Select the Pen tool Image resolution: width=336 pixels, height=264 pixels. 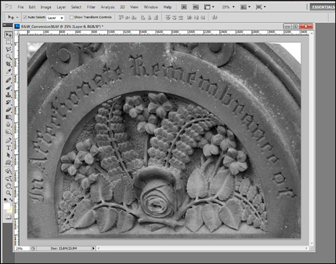[x=9, y=140]
